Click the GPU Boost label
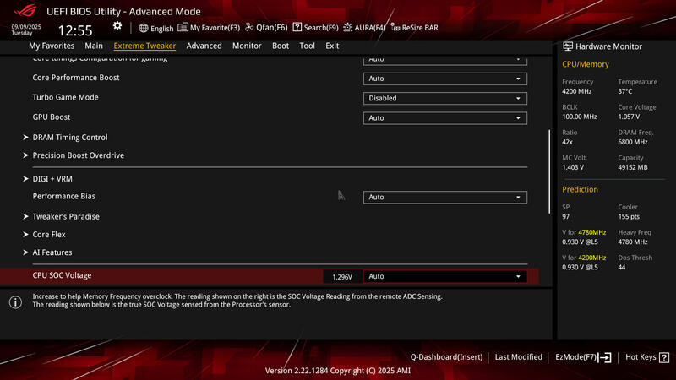676x380 pixels. [x=52, y=117]
